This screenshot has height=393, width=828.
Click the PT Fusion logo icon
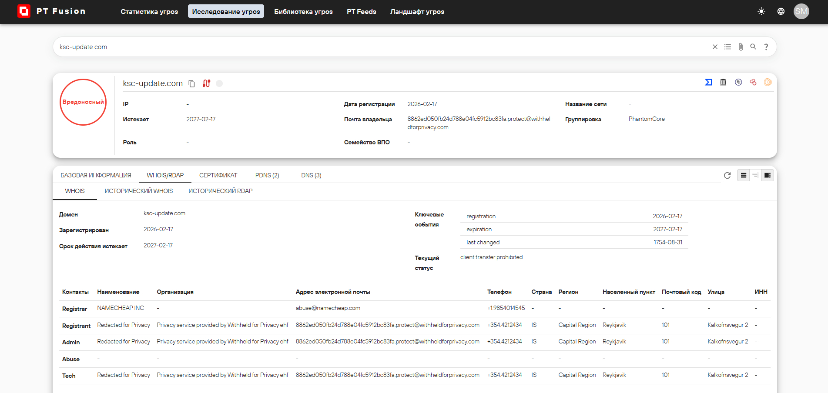click(x=24, y=11)
